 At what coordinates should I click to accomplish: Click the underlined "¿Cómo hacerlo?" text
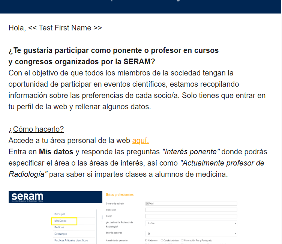click(x=36, y=129)
